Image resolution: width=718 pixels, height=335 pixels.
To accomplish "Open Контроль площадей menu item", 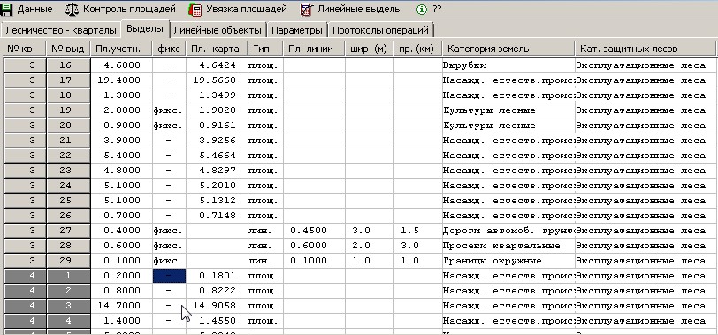I will click(129, 9).
